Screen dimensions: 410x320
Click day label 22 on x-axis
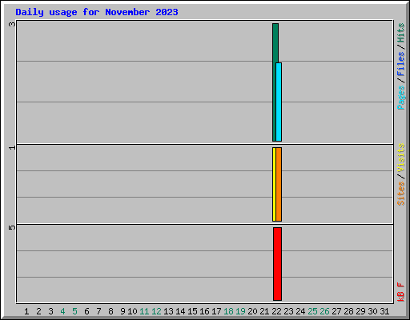276,311
